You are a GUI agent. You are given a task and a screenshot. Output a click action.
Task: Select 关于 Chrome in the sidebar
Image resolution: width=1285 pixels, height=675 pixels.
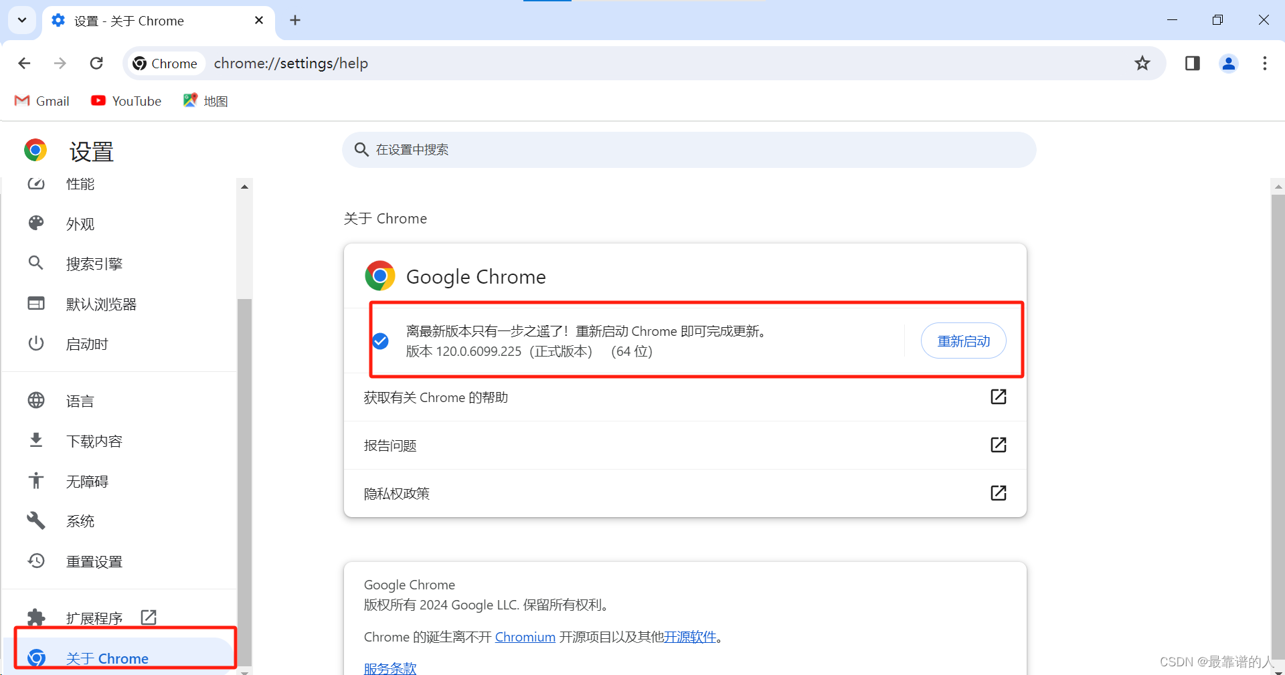coord(120,657)
